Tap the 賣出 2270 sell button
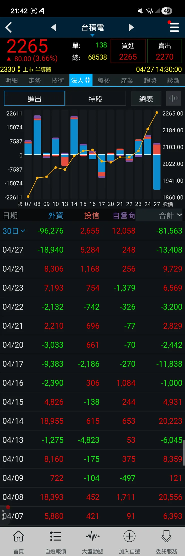This screenshot has height=556, width=185. click(164, 51)
